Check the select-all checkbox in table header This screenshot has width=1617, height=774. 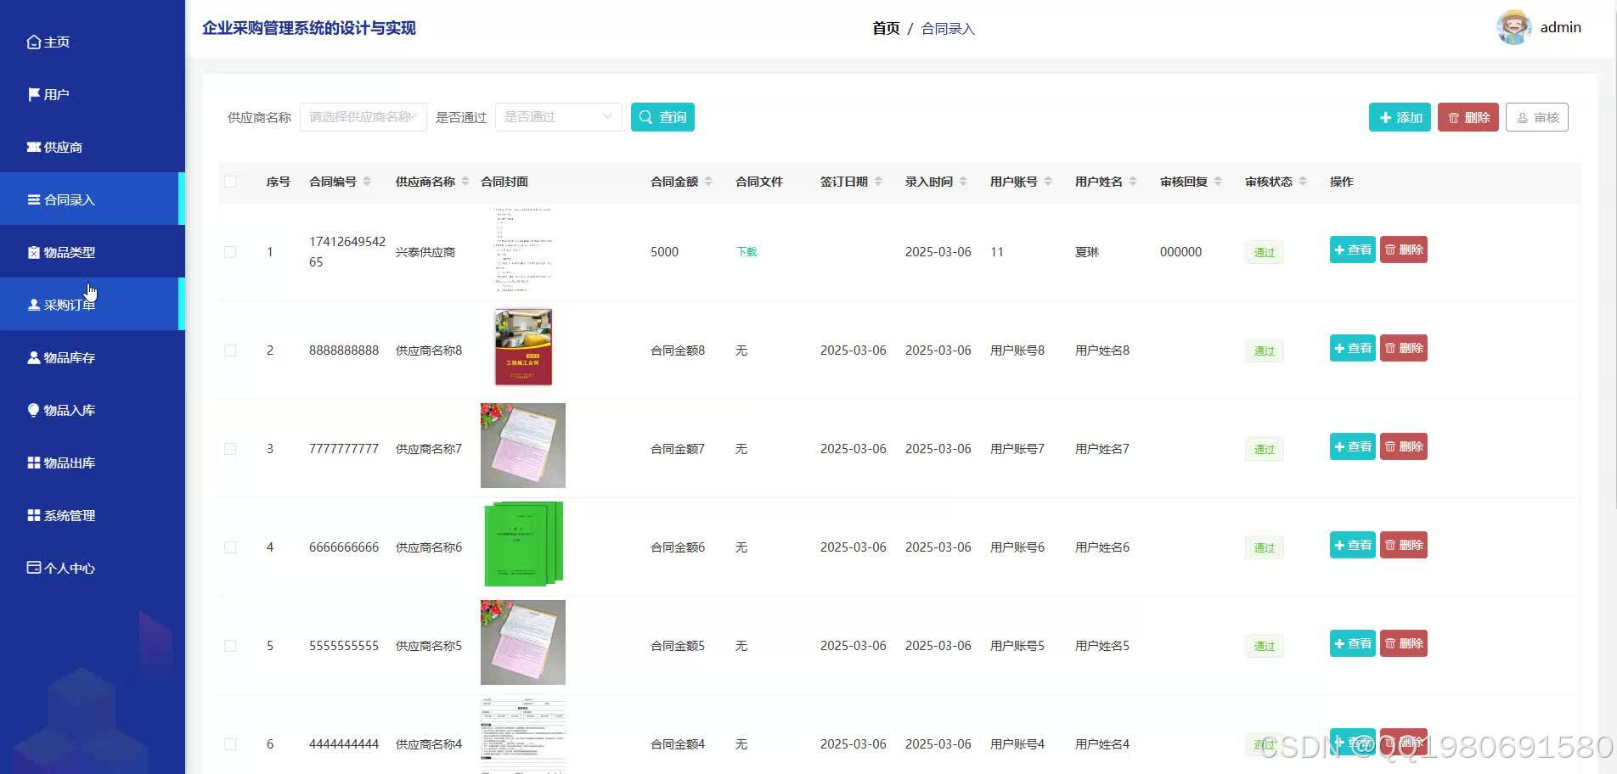tap(230, 181)
